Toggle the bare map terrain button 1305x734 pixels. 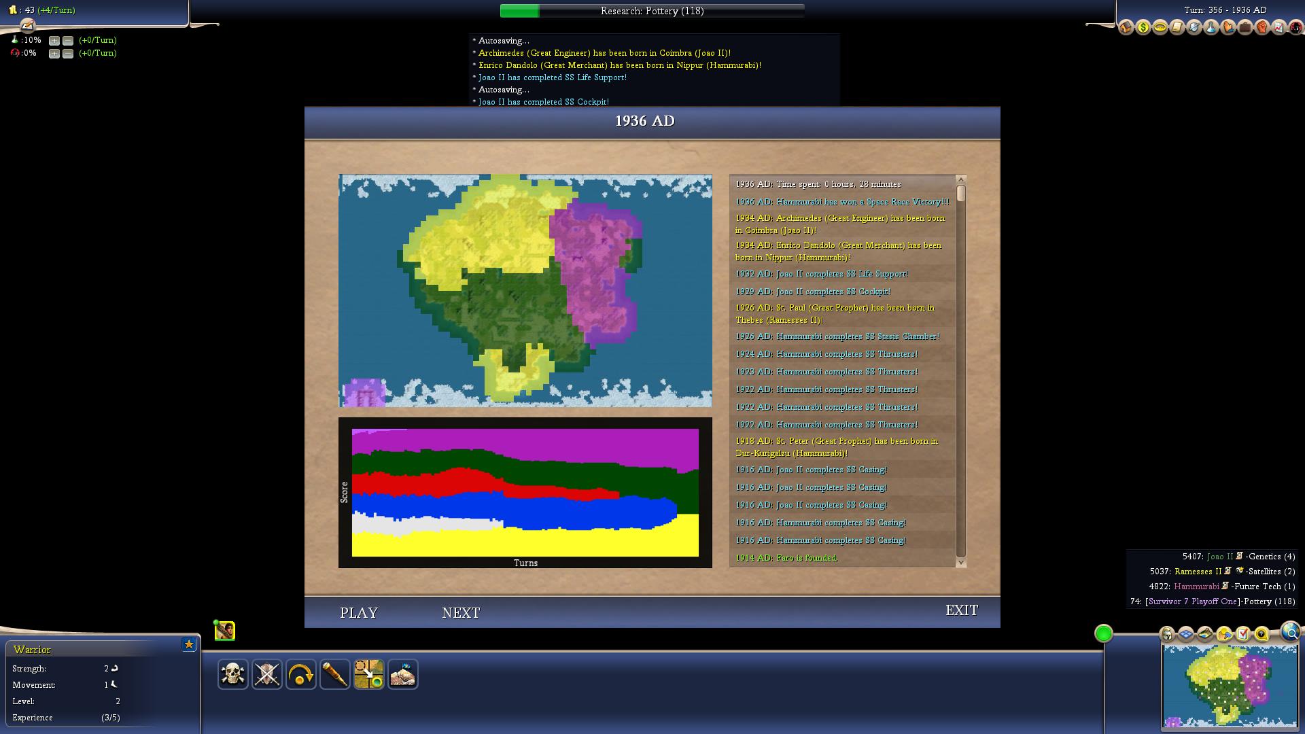pyautogui.click(x=1205, y=634)
